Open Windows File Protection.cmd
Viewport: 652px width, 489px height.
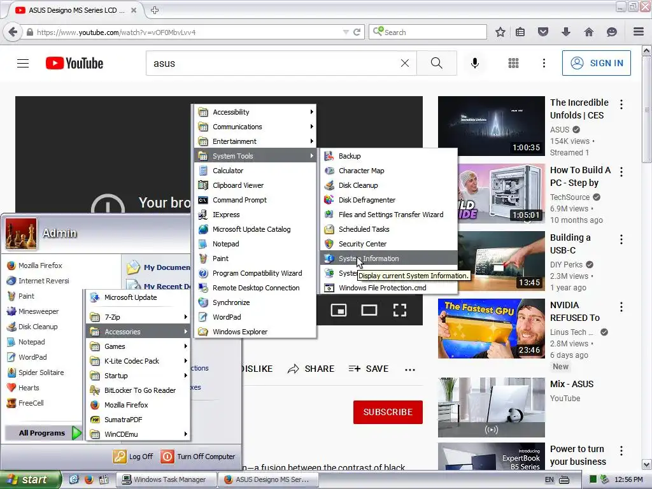pyautogui.click(x=388, y=288)
